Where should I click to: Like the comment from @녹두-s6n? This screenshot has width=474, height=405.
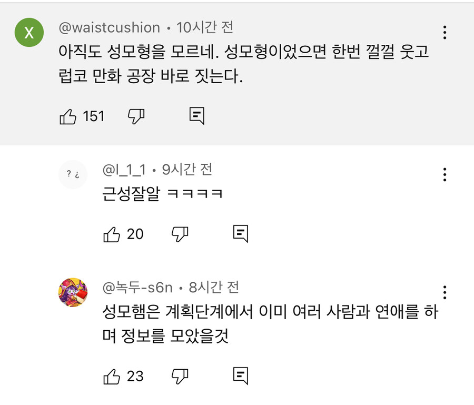click(113, 376)
